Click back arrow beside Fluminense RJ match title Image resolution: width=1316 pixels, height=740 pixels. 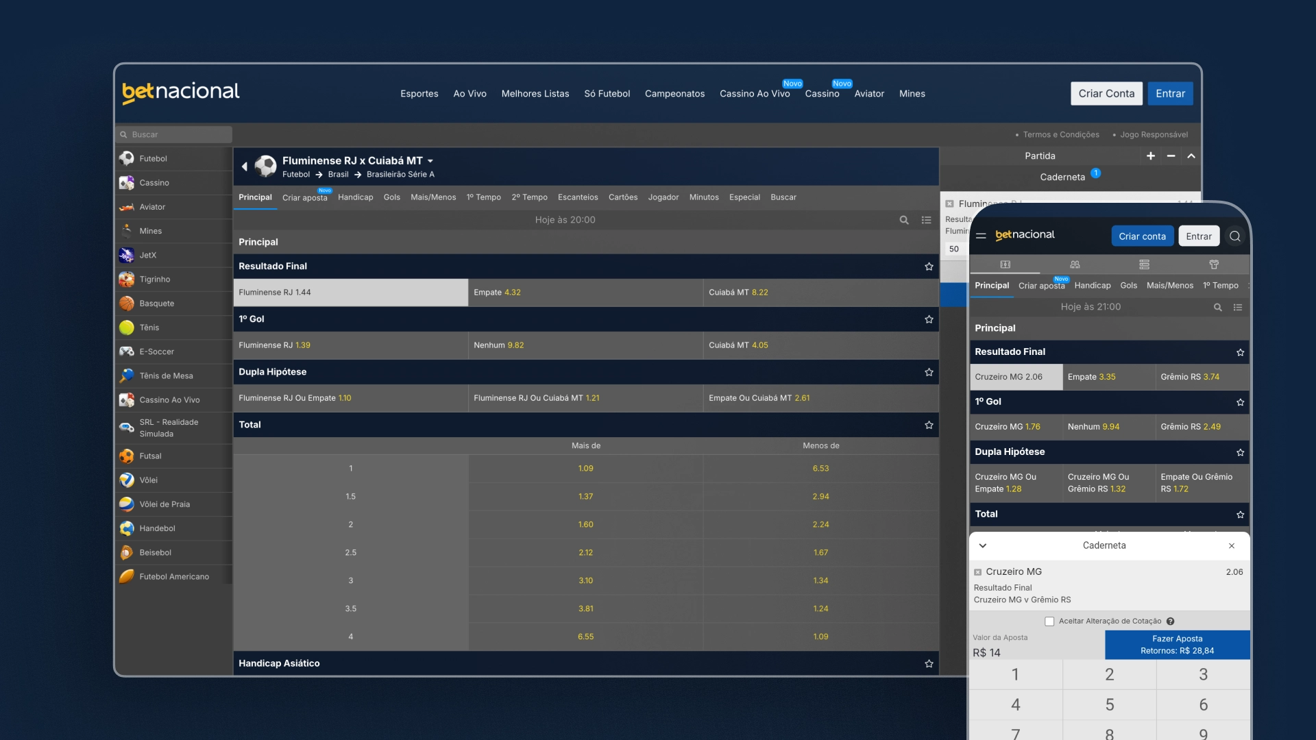[x=244, y=166]
